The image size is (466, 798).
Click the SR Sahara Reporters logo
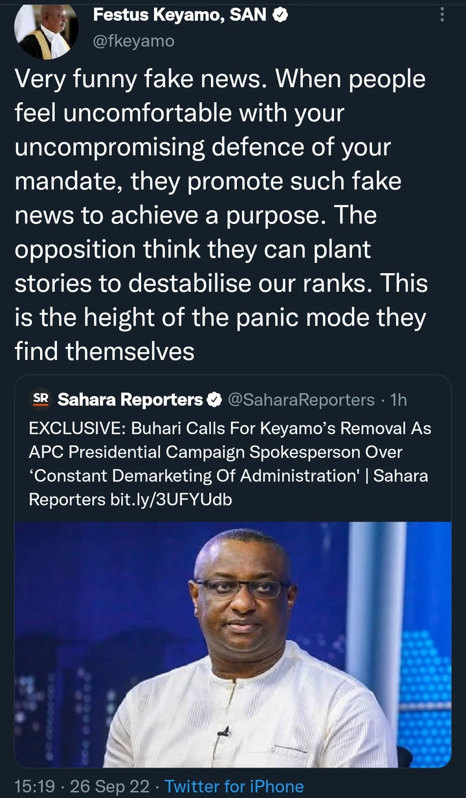pos(40,399)
